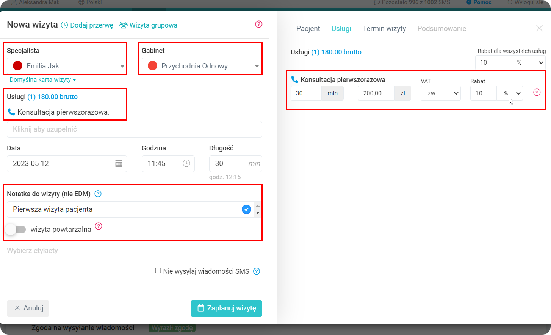This screenshot has height=335, width=551.
Task: Click the pink help icon in Nowa wizyta header
Action: point(259,24)
